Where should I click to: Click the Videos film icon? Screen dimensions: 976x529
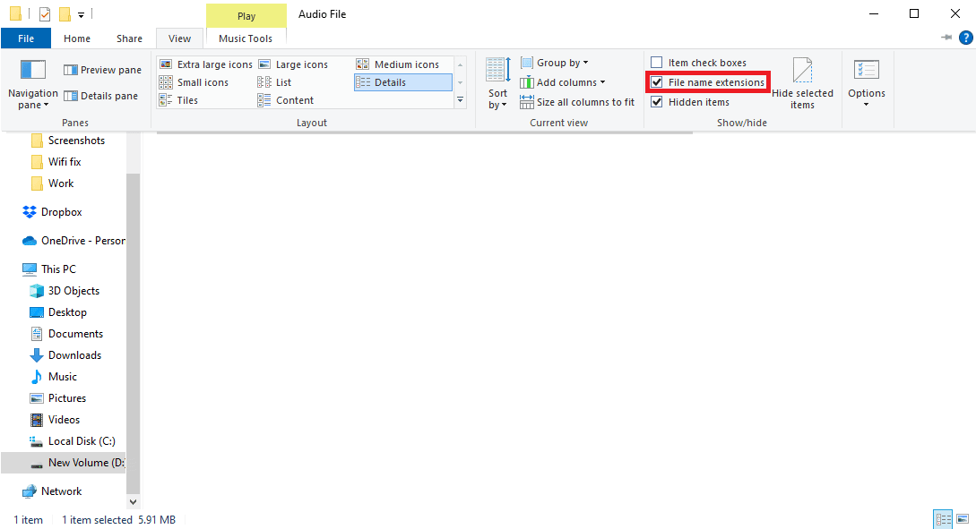pyautogui.click(x=37, y=420)
